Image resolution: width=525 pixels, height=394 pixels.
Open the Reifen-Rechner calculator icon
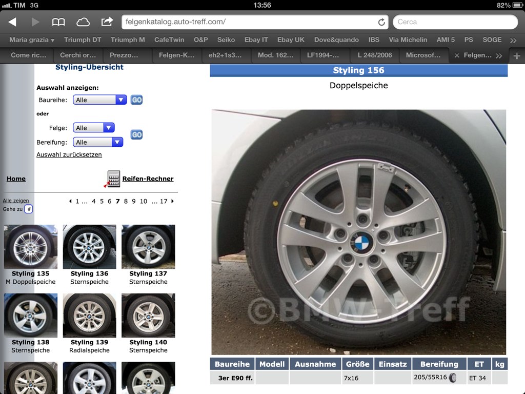coord(113,179)
